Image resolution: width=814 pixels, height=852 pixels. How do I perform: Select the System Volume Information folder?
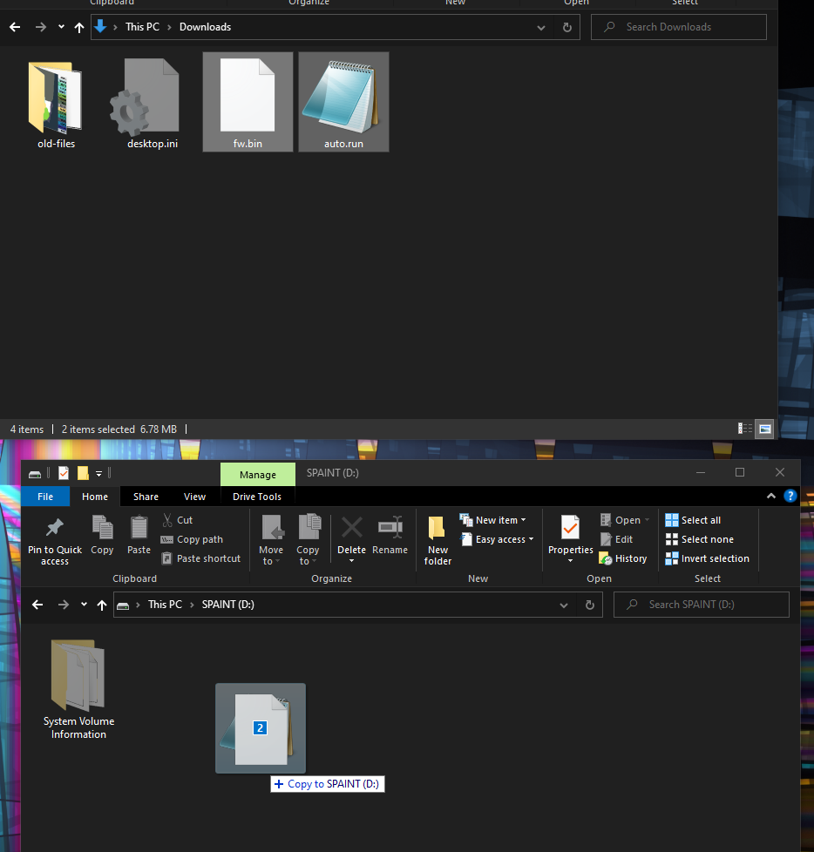coord(78,689)
